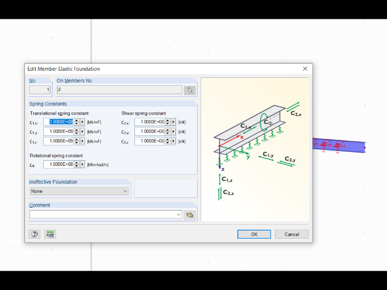Viewport: 387px width, 290px height.
Task: Close the Edit Member Elastic Foundation dialog
Action: click(x=305, y=69)
